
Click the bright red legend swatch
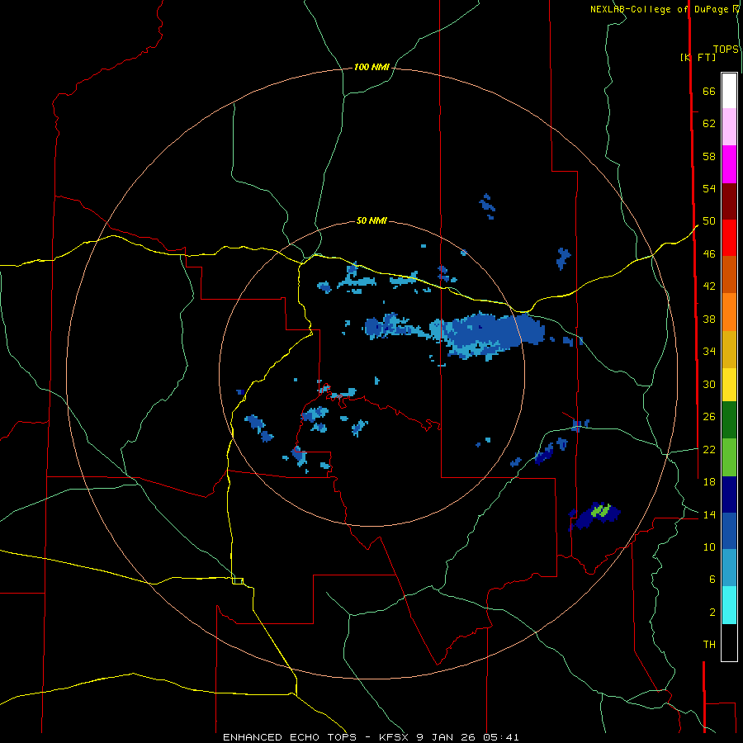(x=729, y=238)
